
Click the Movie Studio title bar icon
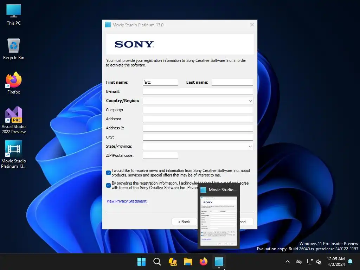tap(108, 25)
